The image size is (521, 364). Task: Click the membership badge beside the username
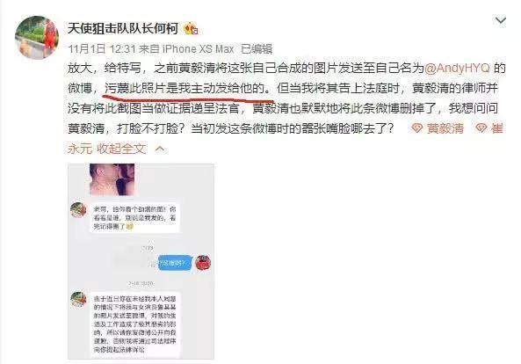(x=191, y=29)
